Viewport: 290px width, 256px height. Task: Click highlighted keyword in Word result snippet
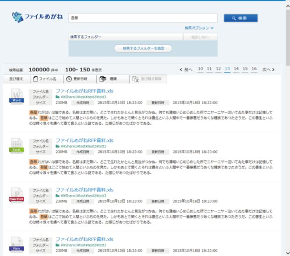click(33, 112)
